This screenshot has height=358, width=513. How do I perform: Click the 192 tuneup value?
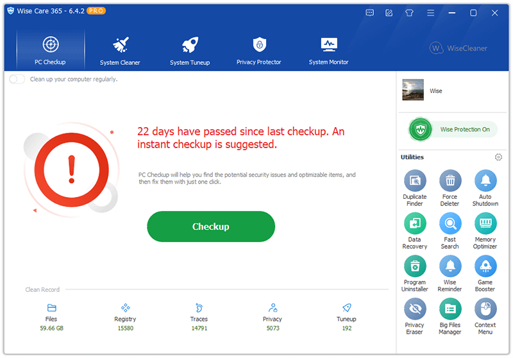pyautogui.click(x=347, y=328)
